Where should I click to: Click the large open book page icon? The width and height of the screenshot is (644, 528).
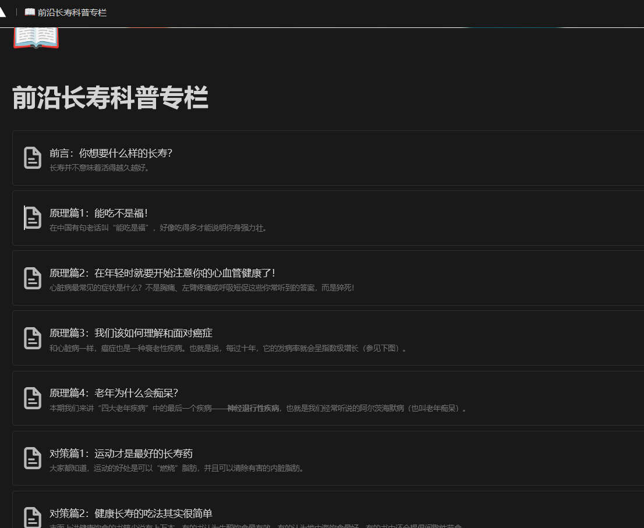[36, 37]
